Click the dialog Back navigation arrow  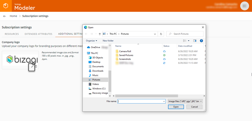tap(86, 34)
